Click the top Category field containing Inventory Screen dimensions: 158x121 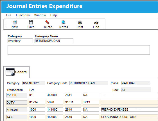point(20,41)
